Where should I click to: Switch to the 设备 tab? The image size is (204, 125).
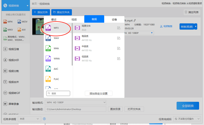pyautogui.click(x=114, y=19)
